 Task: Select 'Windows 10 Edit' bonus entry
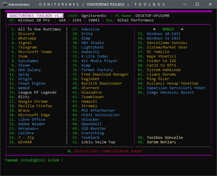pos(163,34)
